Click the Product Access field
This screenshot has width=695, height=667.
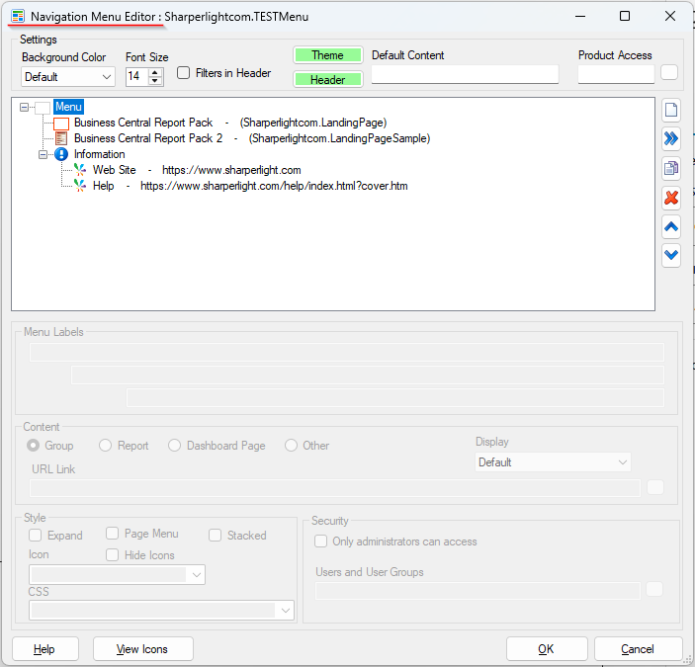[616, 74]
